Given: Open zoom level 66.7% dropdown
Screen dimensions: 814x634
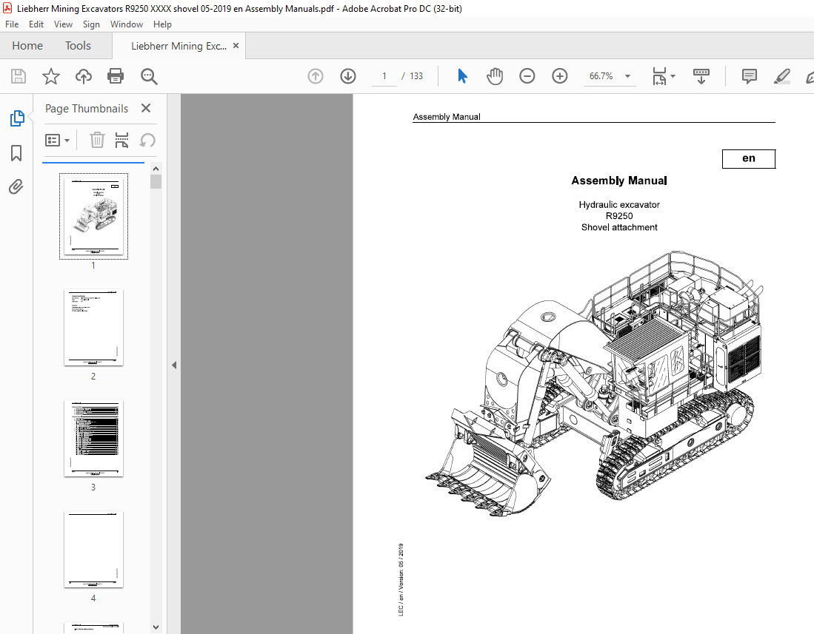Looking at the screenshot, I should click(627, 76).
